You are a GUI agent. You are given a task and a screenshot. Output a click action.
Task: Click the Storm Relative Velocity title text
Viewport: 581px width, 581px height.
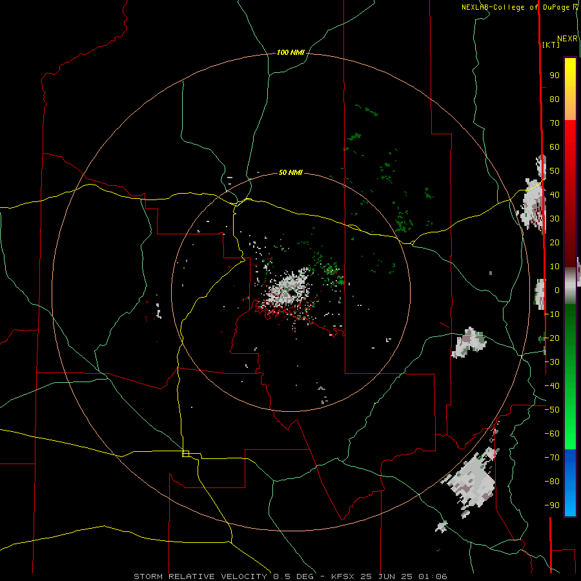200,576
